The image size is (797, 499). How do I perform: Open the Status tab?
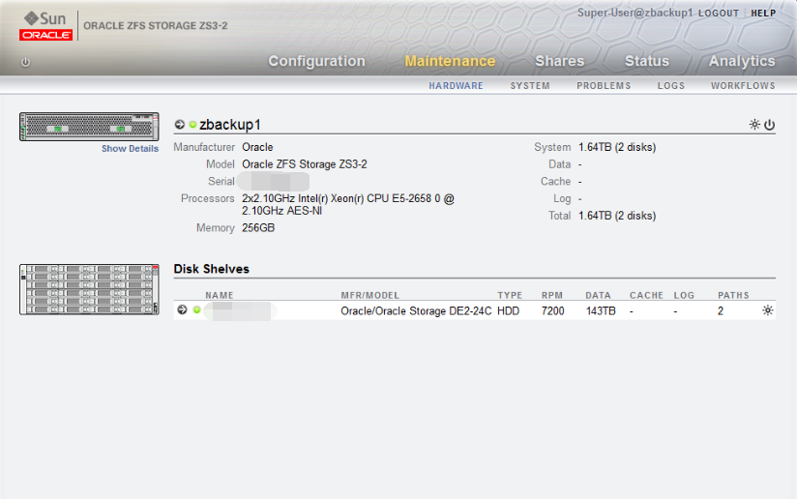(646, 61)
